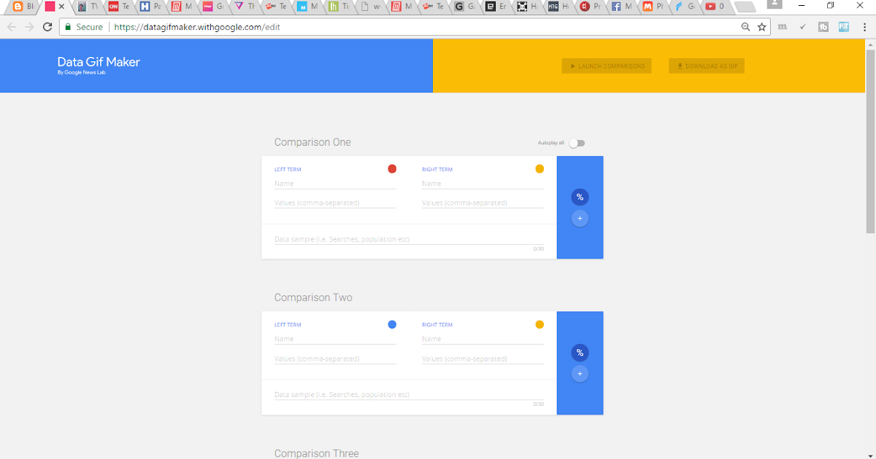The height and width of the screenshot is (459, 876).
Task: Click the Data Gif Maker logo title
Action: tap(99, 63)
